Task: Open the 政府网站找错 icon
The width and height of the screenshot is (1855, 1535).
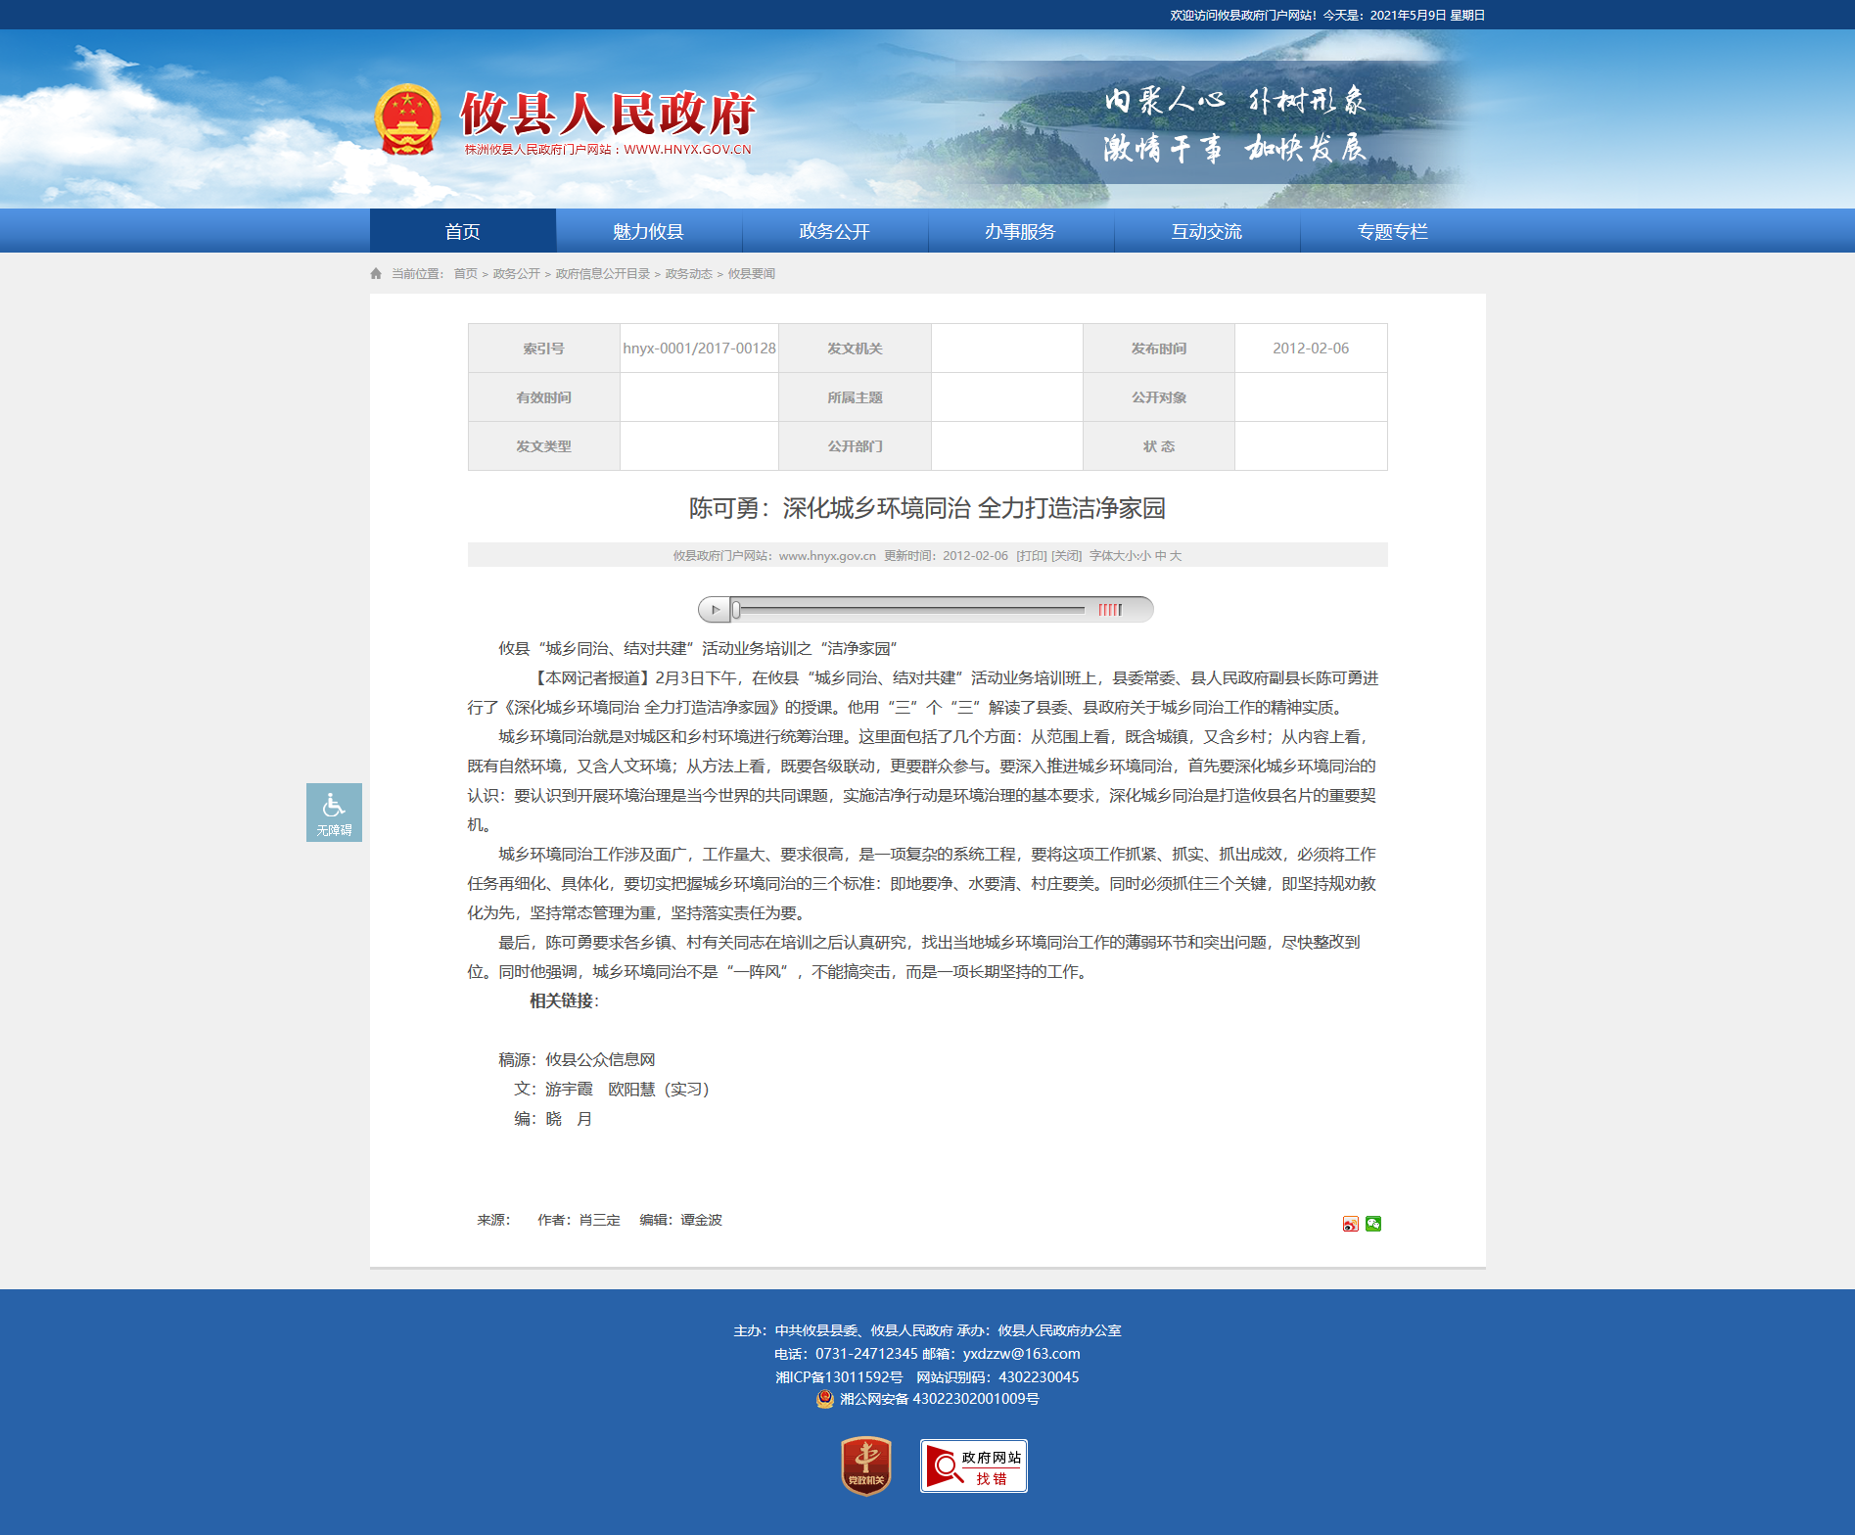Action: (974, 1465)
